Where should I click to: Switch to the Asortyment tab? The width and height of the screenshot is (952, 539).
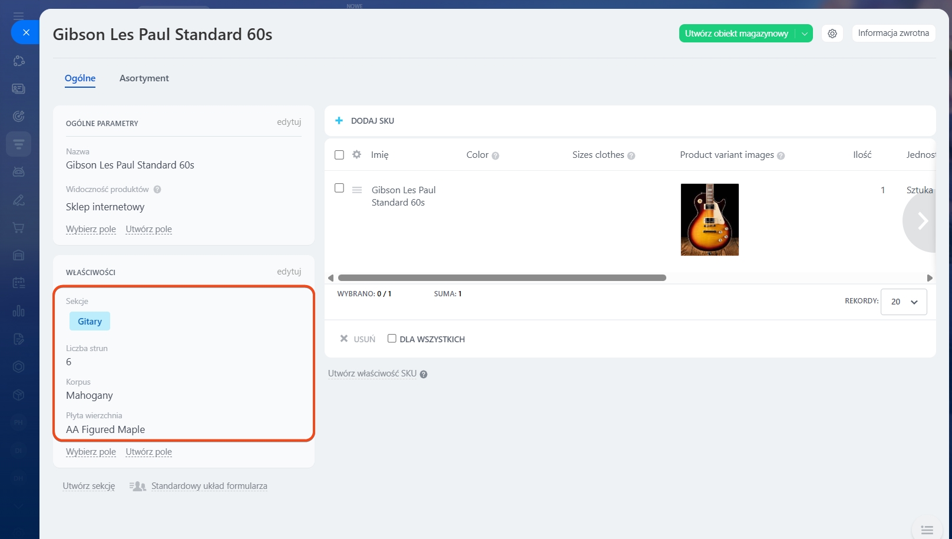click(144, 78)
